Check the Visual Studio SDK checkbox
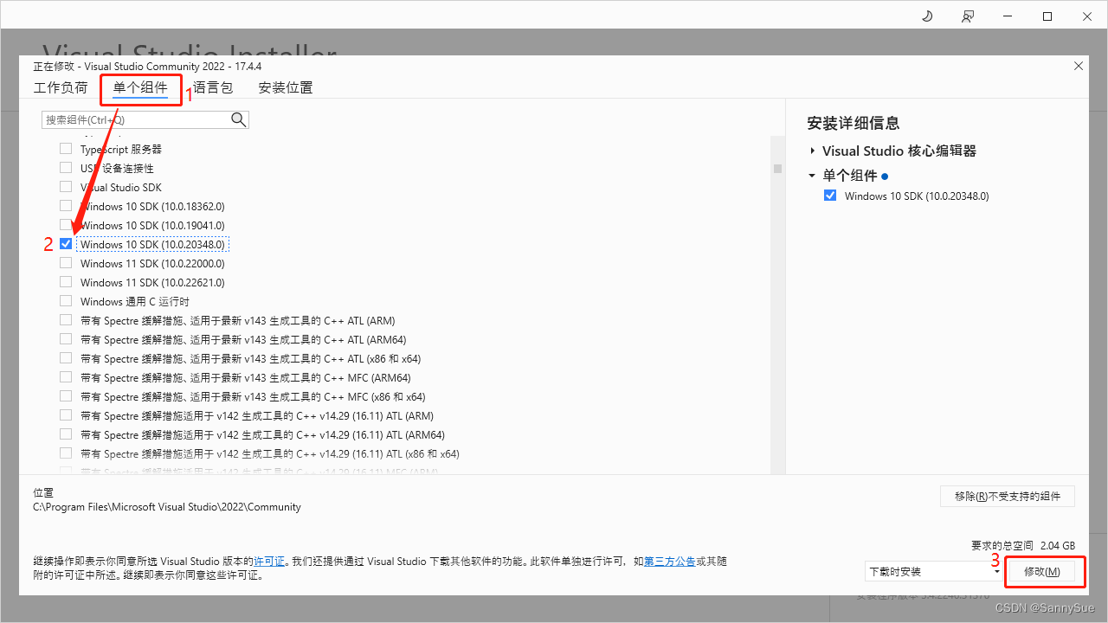 click(x=66, y=187)
